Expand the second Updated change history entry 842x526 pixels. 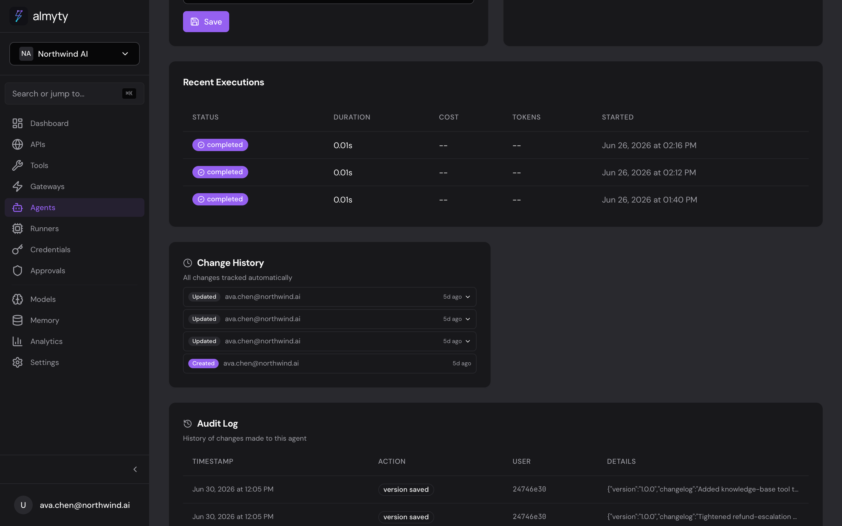click(x=329, y=319)
